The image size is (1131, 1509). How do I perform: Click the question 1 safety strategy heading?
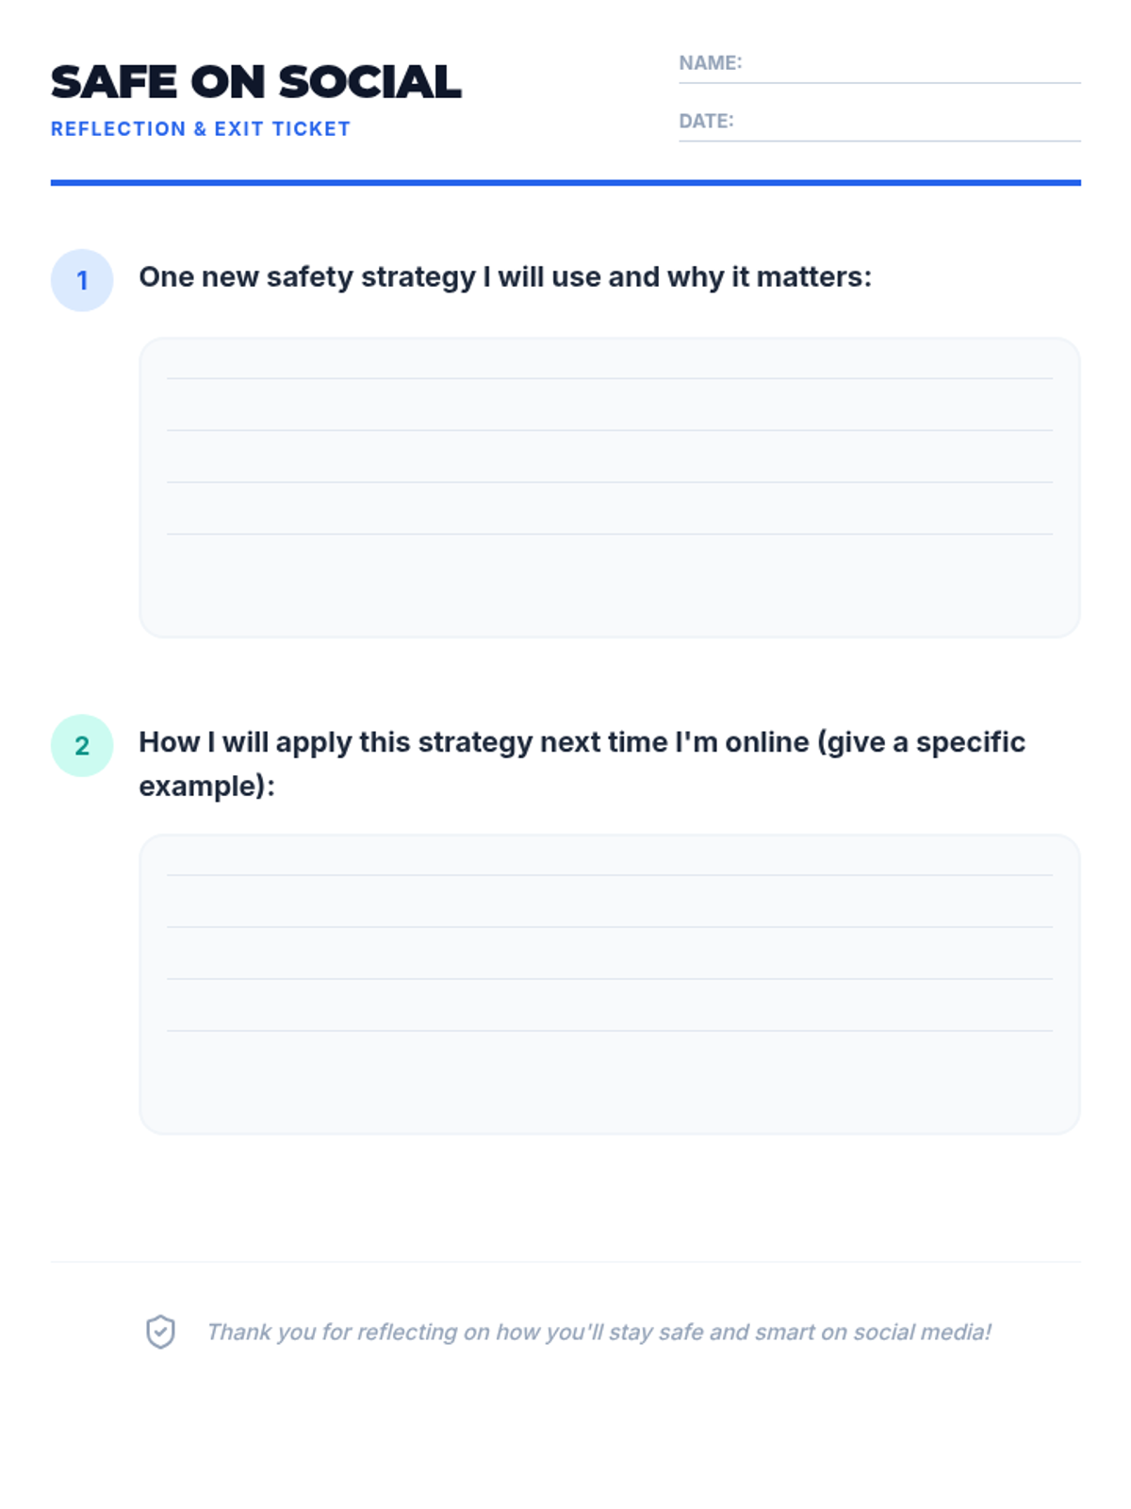505,277
